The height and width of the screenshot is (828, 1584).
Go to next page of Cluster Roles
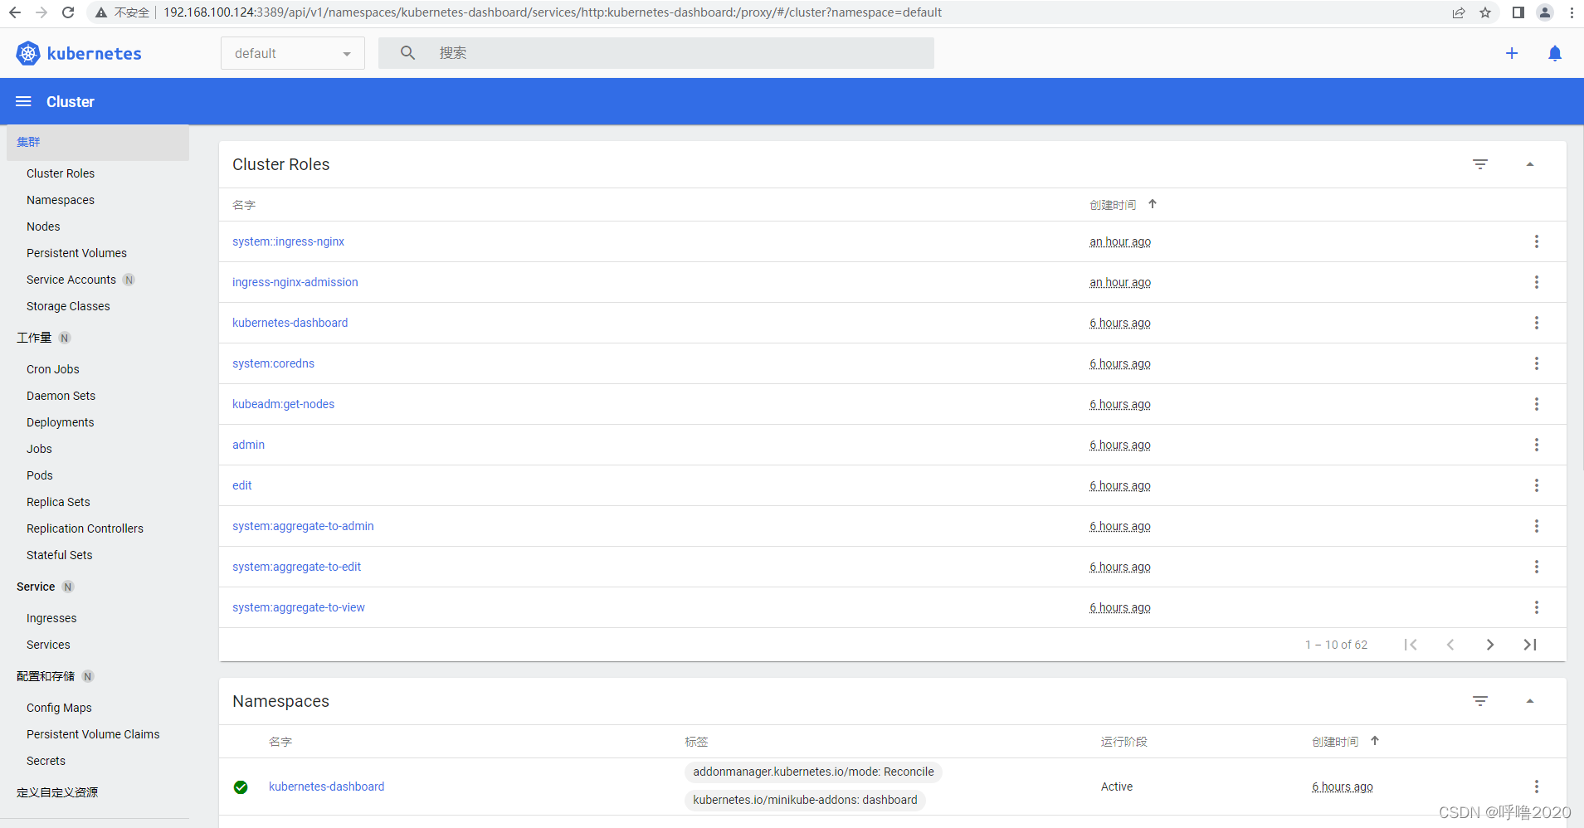(x=1490, y=645)
